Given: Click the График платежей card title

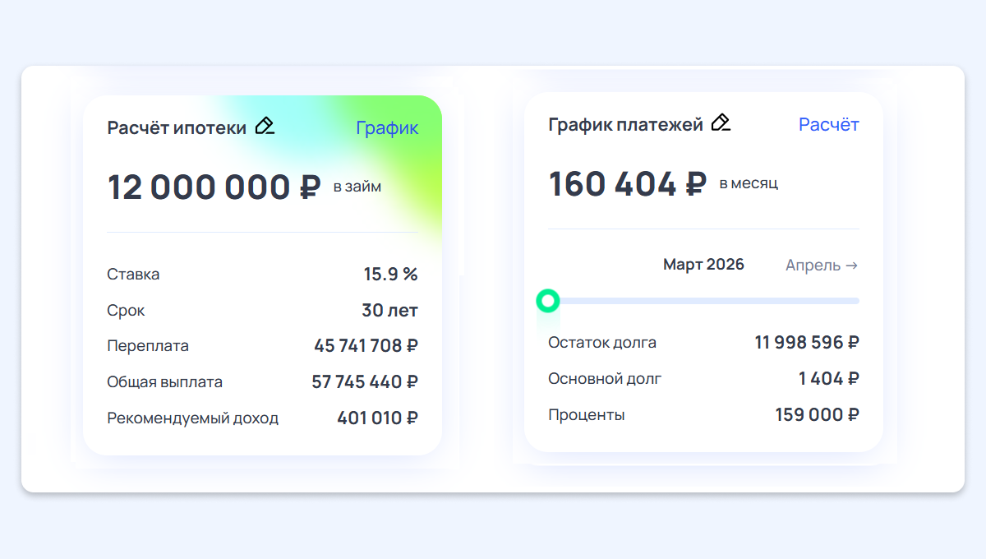Looking at the screenshot, I should tap(625, 125).
